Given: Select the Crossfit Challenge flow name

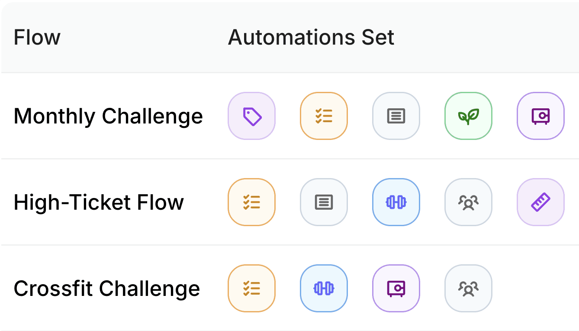Looking at the screenshot, I should pos(107,289).
